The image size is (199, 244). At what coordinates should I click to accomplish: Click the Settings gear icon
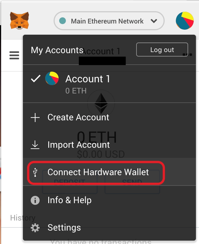coord(35,228)
